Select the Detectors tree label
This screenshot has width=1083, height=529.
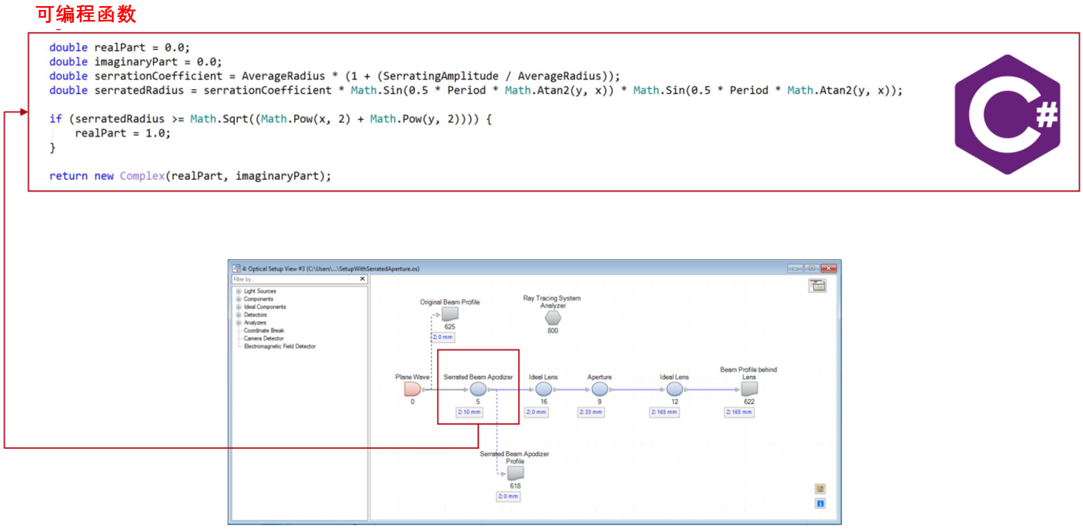256,315
